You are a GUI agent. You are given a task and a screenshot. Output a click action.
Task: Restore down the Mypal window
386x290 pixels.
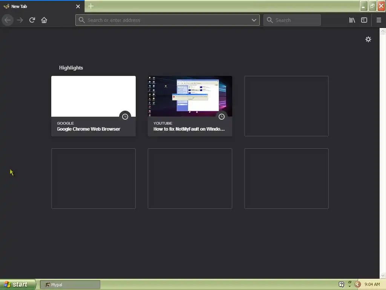tap(372, 6)
